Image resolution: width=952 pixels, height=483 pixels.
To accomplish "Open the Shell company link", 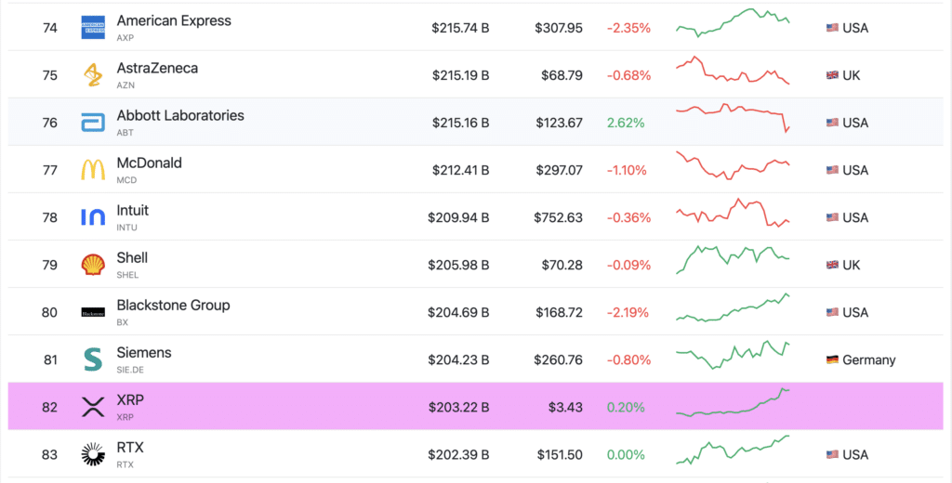I will tap(132, 257).
